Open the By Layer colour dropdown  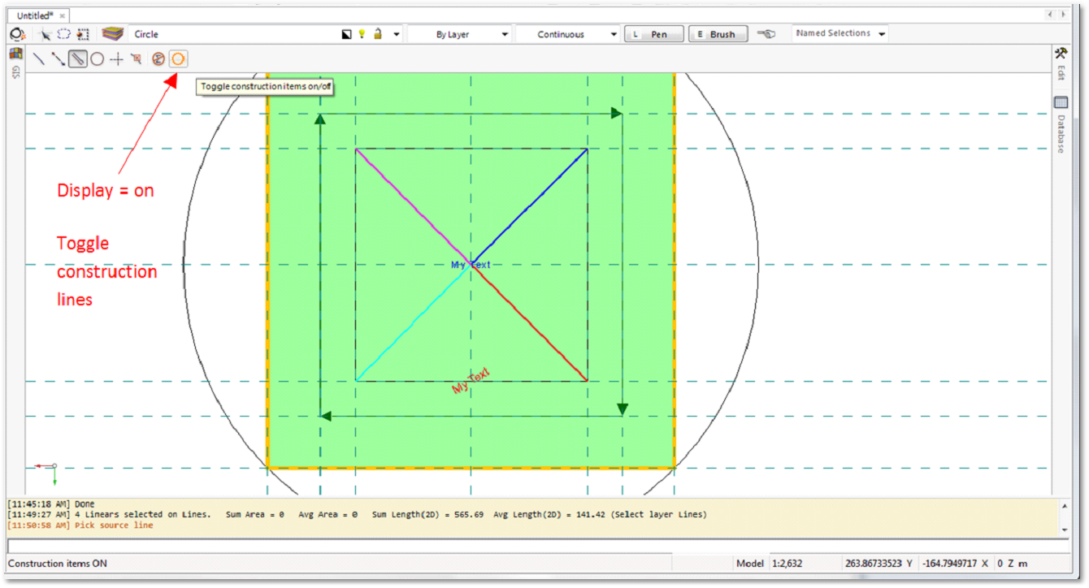coord(460,35)
